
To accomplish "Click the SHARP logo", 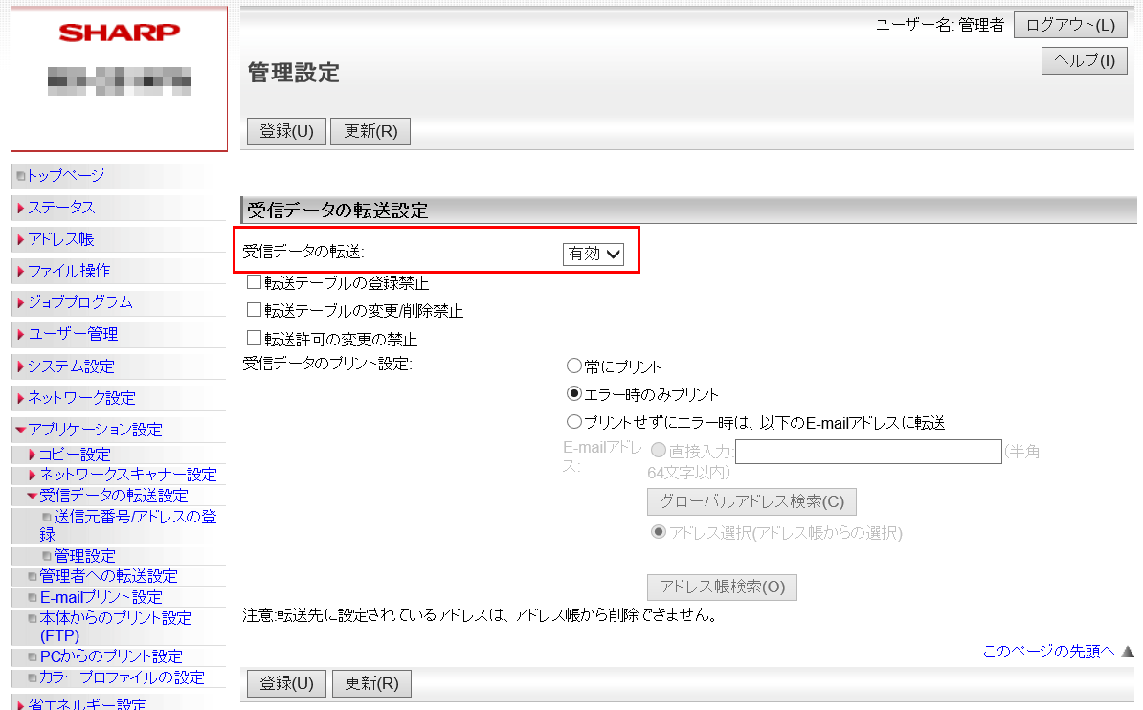I will coord(119,33).
